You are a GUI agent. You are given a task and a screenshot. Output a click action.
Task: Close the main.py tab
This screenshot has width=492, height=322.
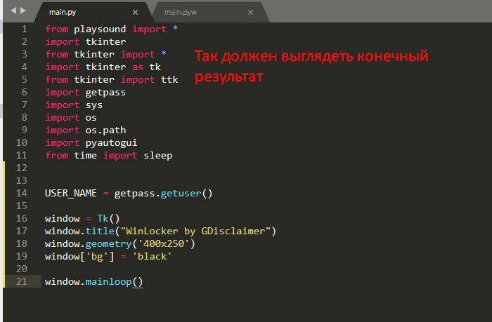point(135,12)
